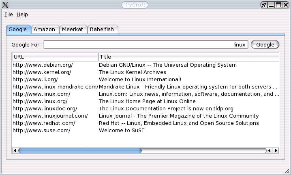
Task: Click the pin window icon in title bar
Action: [x=264, y=5]
